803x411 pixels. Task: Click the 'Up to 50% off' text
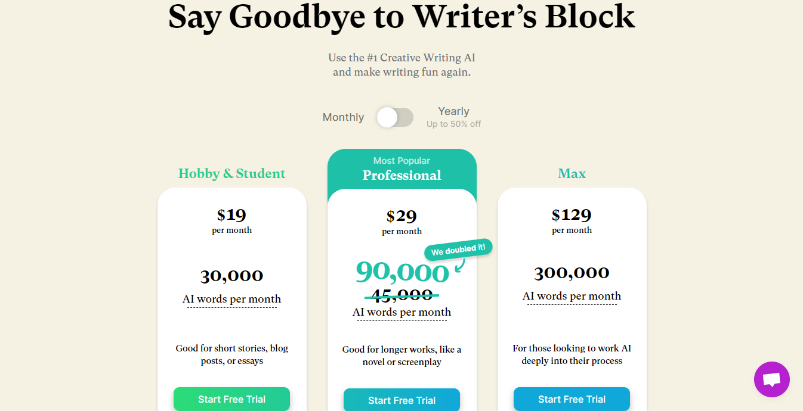453,124
